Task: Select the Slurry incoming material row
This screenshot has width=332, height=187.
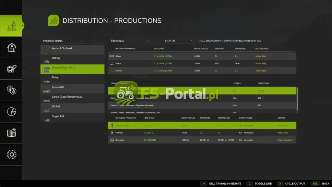Action: [202, 63]
